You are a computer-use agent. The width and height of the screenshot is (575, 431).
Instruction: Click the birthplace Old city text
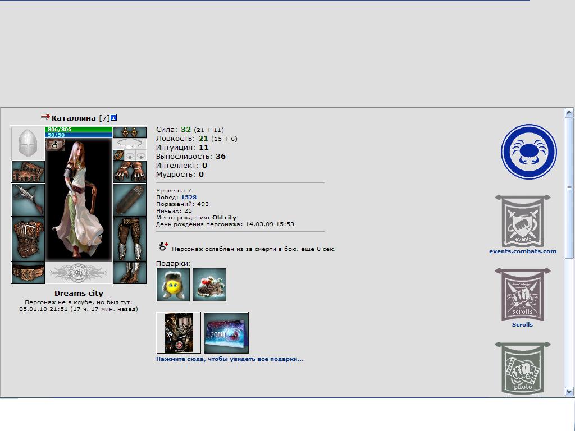coord(224,217)
